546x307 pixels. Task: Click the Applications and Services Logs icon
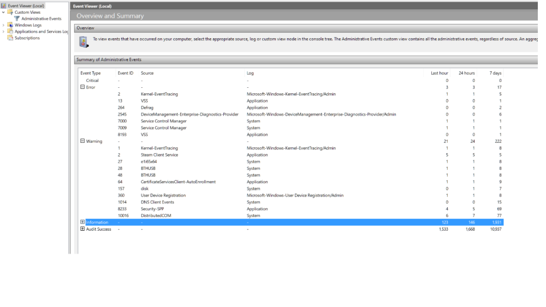(10, 31)
